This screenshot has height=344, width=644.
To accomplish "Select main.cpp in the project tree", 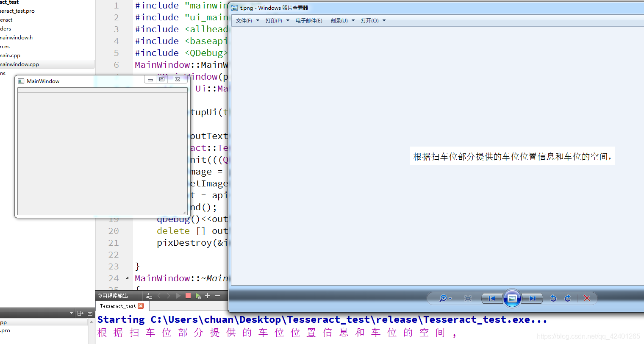I will click(x=10, y=55).
